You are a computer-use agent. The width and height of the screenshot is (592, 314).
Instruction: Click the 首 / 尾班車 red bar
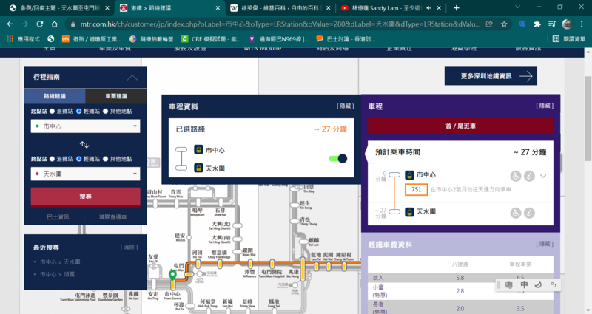pyautogui.click(x=461, y=126)
